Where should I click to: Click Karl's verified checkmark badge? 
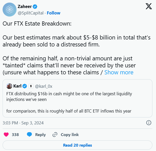(x=25, y=86)
